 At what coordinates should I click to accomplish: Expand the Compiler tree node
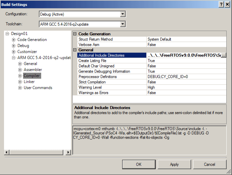tap(20, 76)
